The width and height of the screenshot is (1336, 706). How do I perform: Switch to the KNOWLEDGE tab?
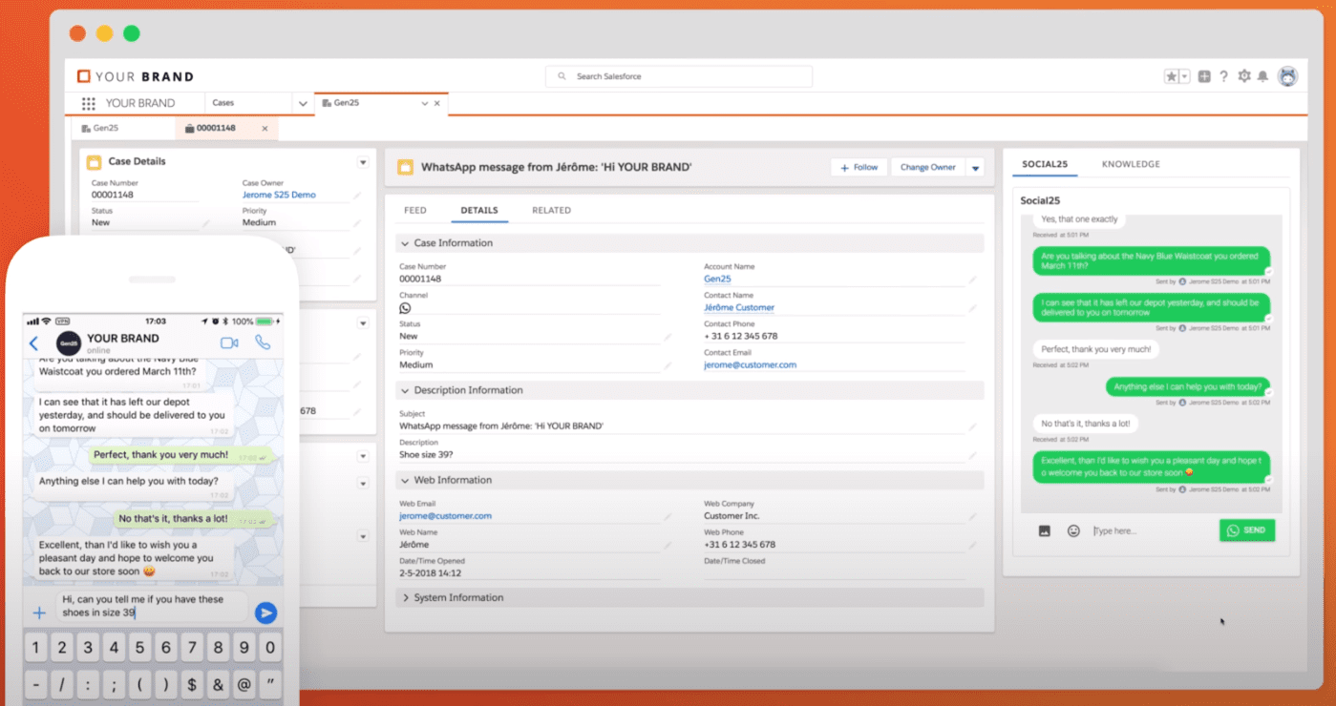pyautogui.click(x=1131, y=164)
